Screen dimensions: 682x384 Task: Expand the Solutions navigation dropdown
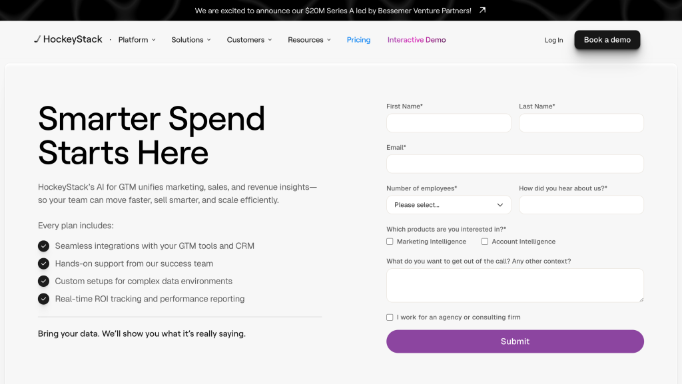(x=208, y=40)
